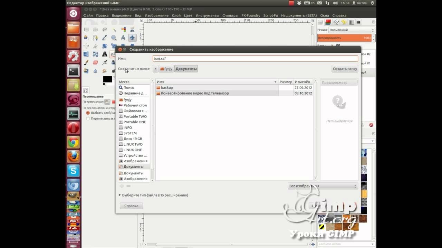Image resolution: width=442 pixels, height=248 pixels.
Task: Open the 'backup' folder row
Action: [x=234, y=87]
